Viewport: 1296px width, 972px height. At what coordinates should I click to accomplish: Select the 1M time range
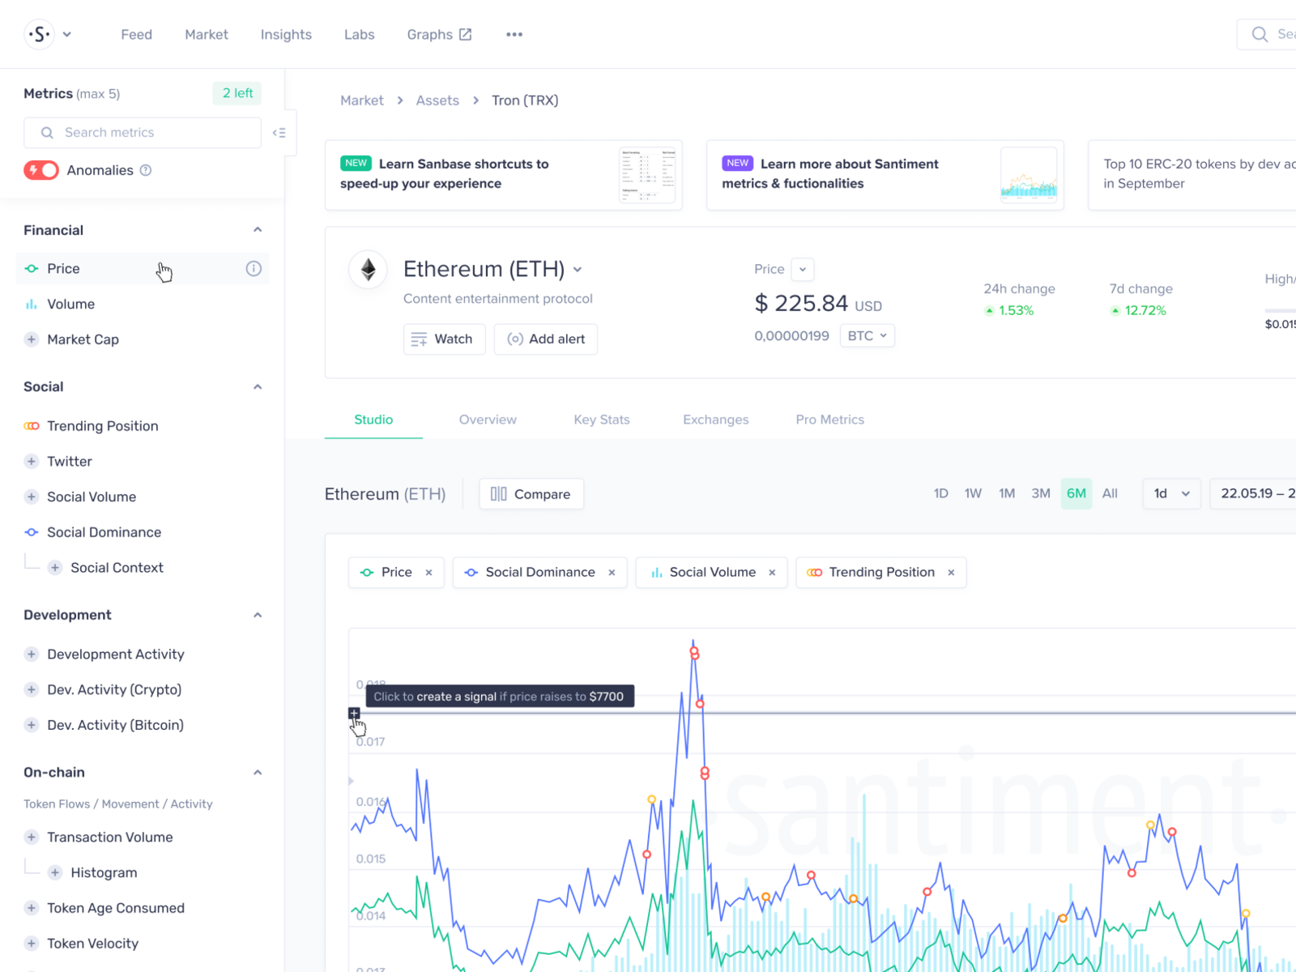point(1007,493)
